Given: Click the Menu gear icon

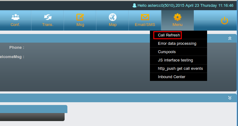Looking at the screenshot, I should coord(177,17).
